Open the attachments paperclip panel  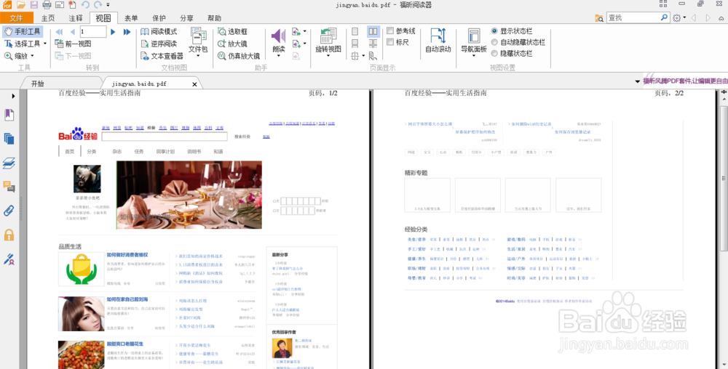[x=9, y=211]
